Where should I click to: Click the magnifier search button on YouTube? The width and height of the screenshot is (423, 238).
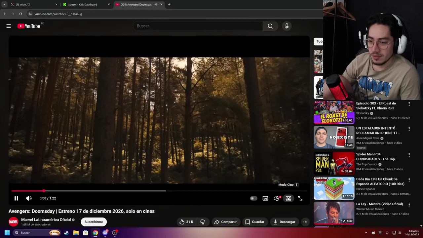click(x=270, y=26)
